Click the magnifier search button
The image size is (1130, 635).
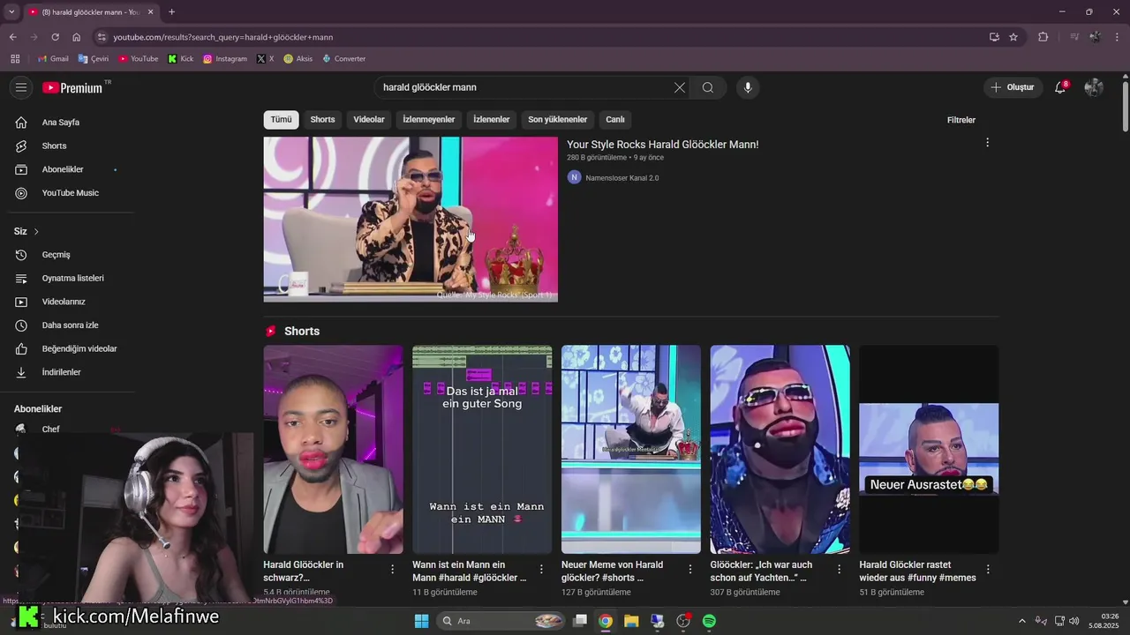tap(708, 87)
